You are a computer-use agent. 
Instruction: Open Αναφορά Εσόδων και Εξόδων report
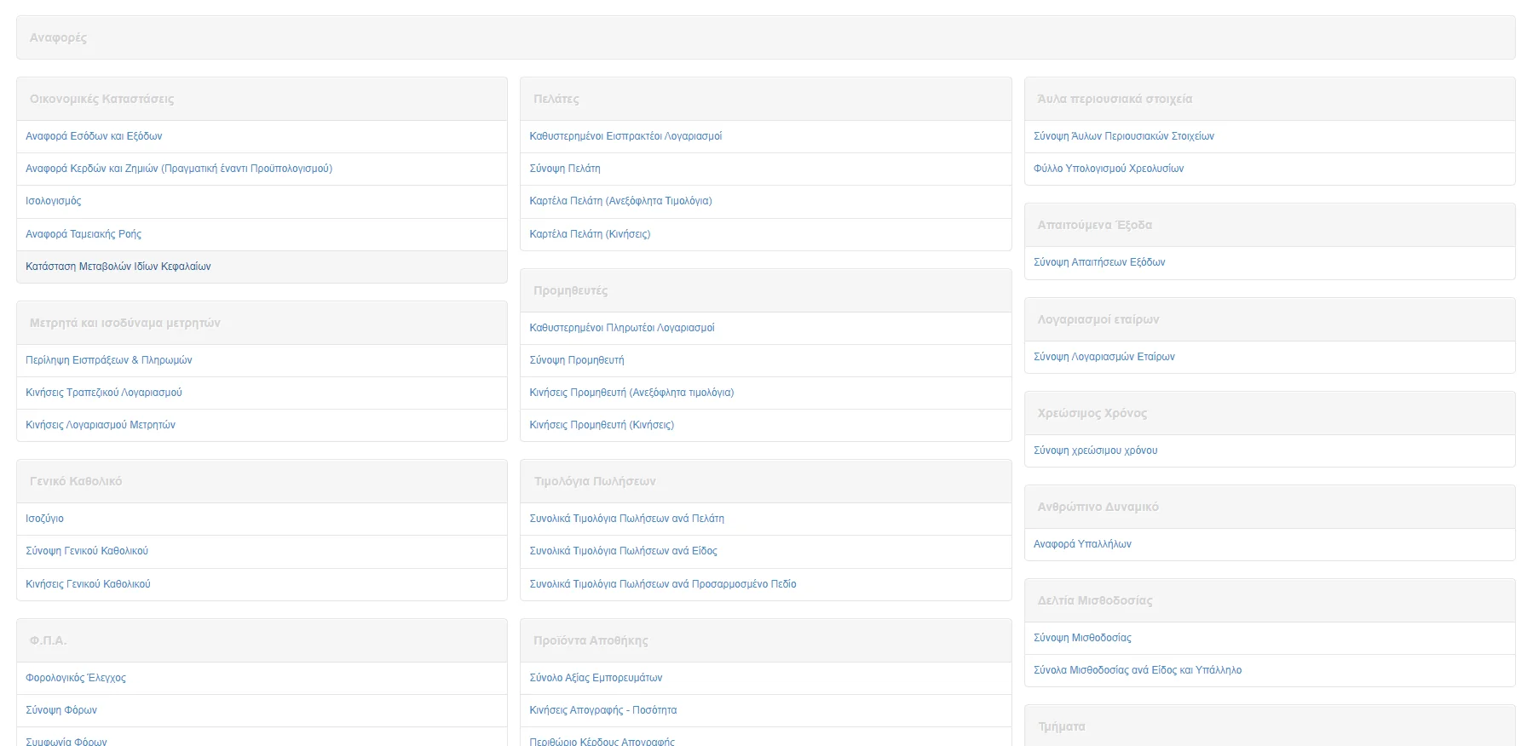[x=94, y=136]
